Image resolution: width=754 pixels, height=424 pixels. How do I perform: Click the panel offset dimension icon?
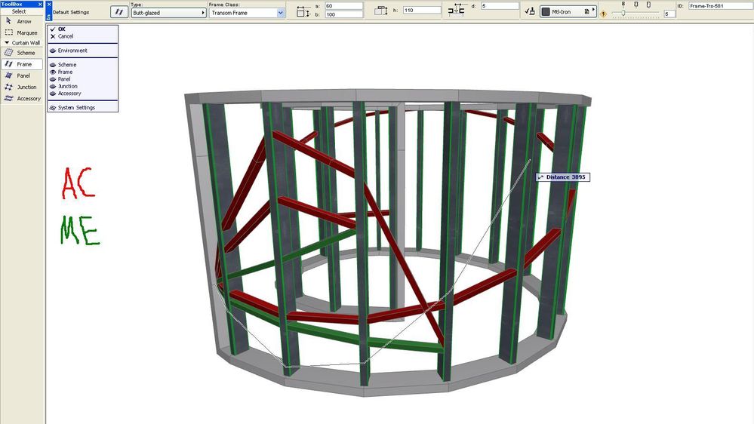[x=456, y=10]
